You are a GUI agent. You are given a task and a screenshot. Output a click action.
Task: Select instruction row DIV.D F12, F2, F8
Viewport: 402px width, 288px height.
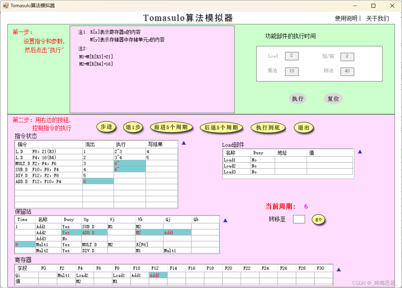96,175
